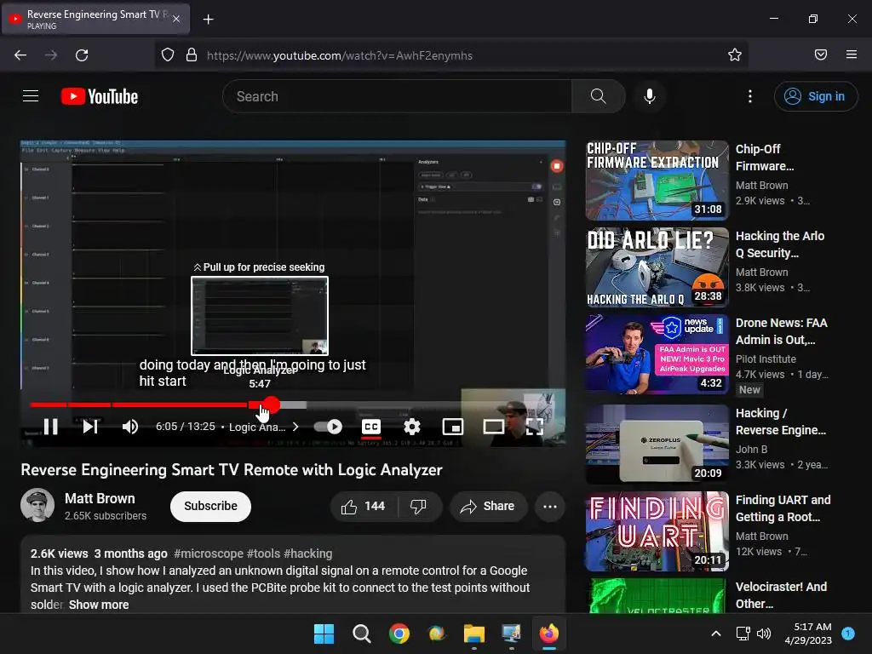The width and height of the screenshot is (872, 654).
Task: Like the video (144)
Action: coord(364,506)
